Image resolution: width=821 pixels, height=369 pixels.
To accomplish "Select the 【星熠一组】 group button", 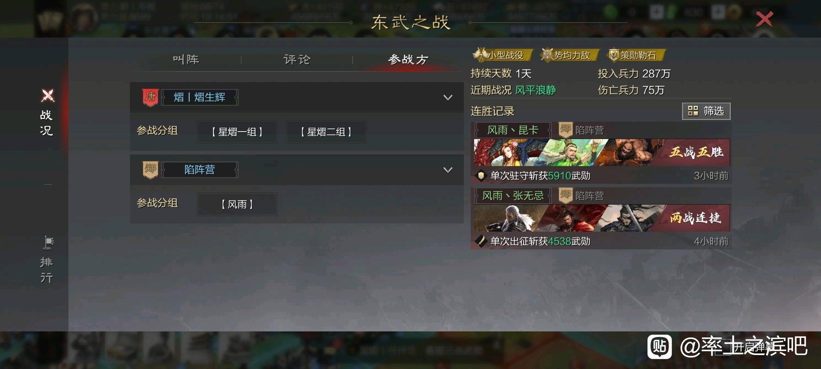I will pyautogui.click(x=237, y=132).
